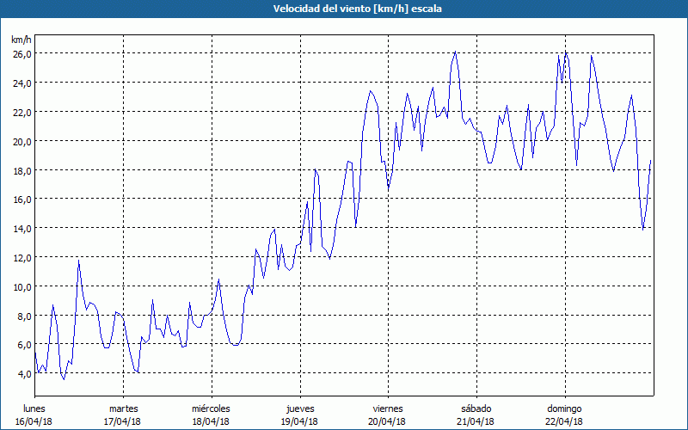Click the 17/04/18 date label

[124, 421]
